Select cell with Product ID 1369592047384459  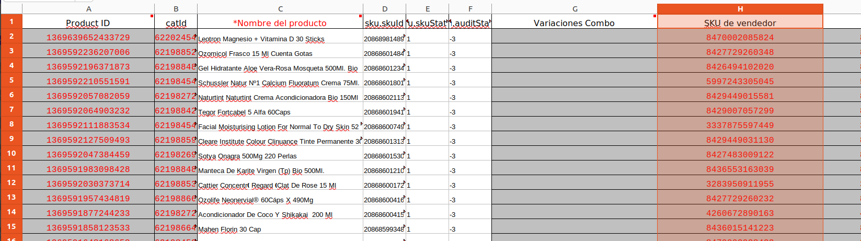tap(88, 153)
